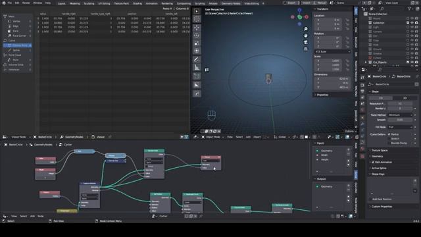Open the Node menu in node editor

tap(41, 216)
